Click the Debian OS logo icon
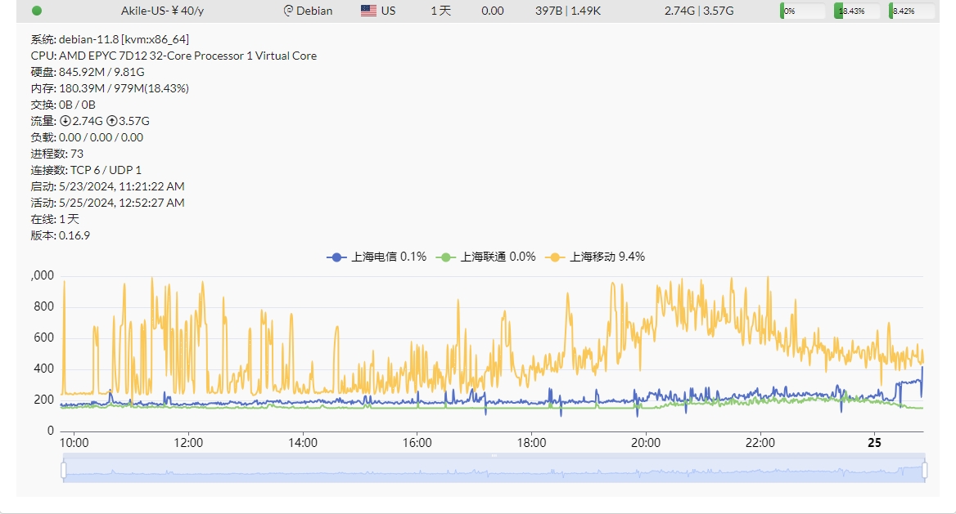 288,11
